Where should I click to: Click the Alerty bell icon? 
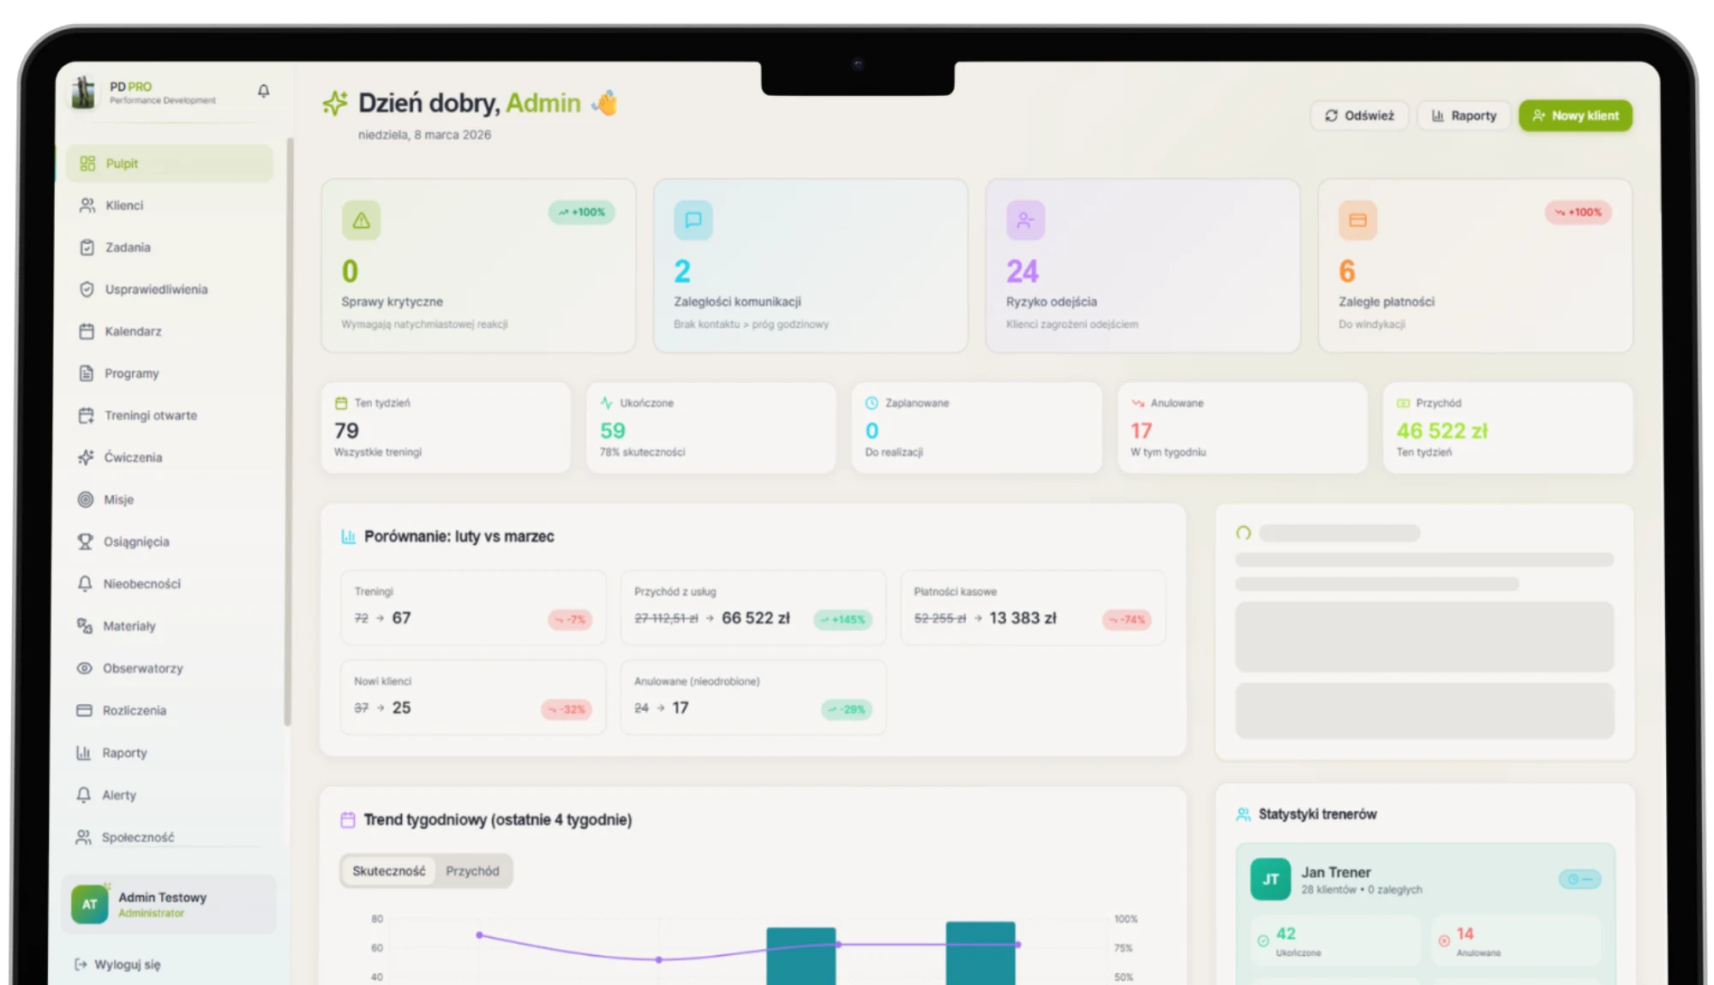(x=83, y=795)
